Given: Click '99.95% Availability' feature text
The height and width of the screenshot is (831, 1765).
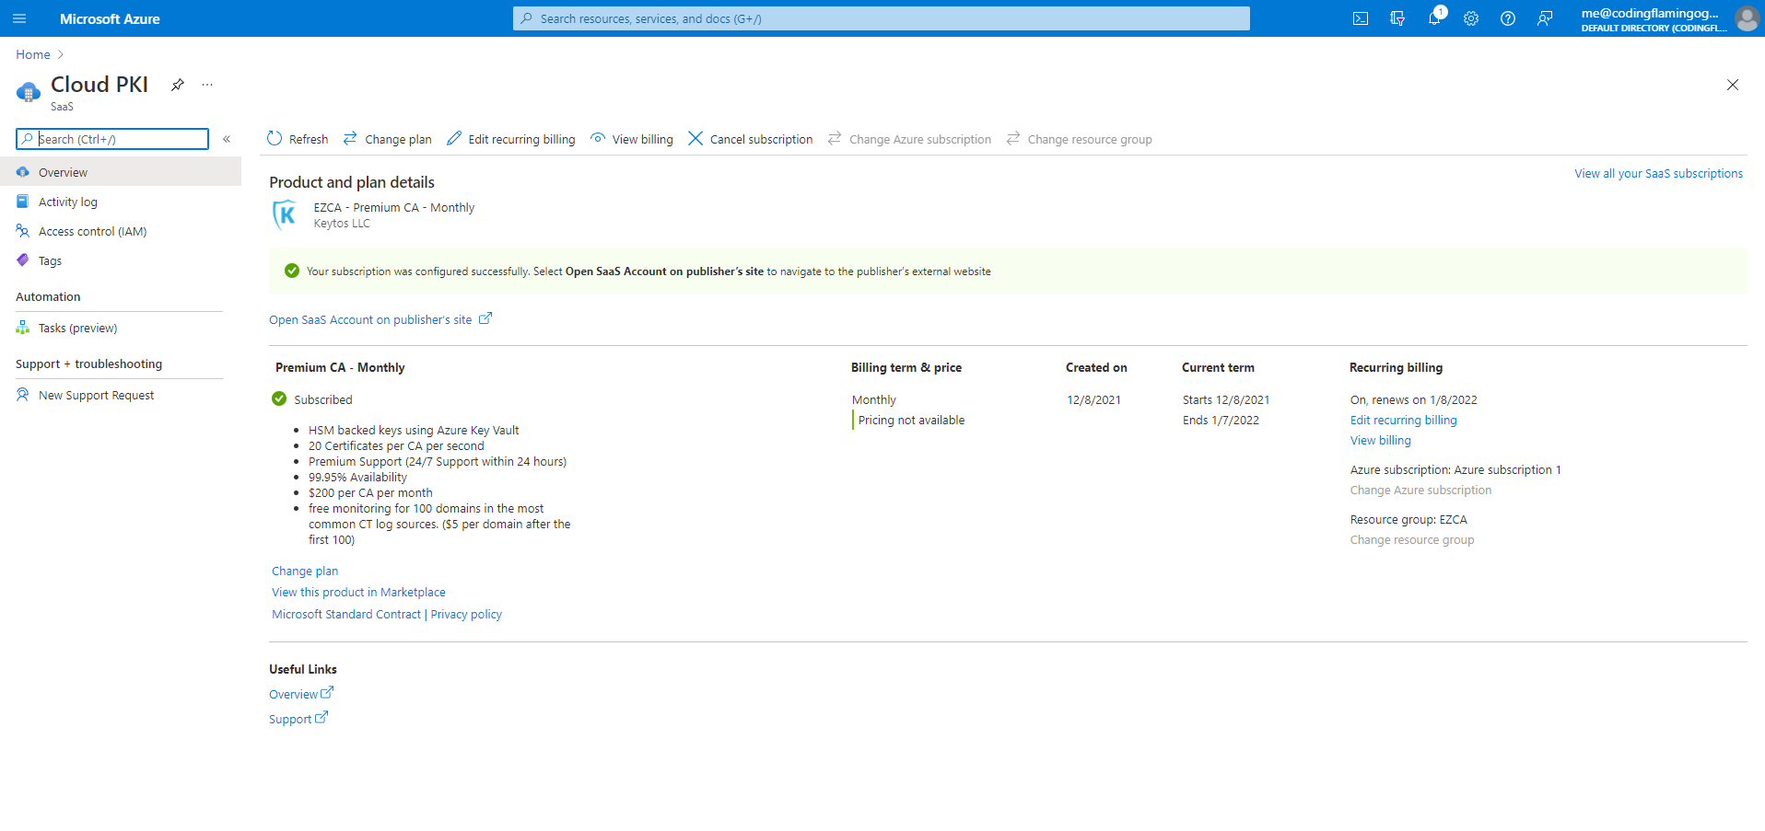Looking at the screenshot, I should tap(357, 477).
